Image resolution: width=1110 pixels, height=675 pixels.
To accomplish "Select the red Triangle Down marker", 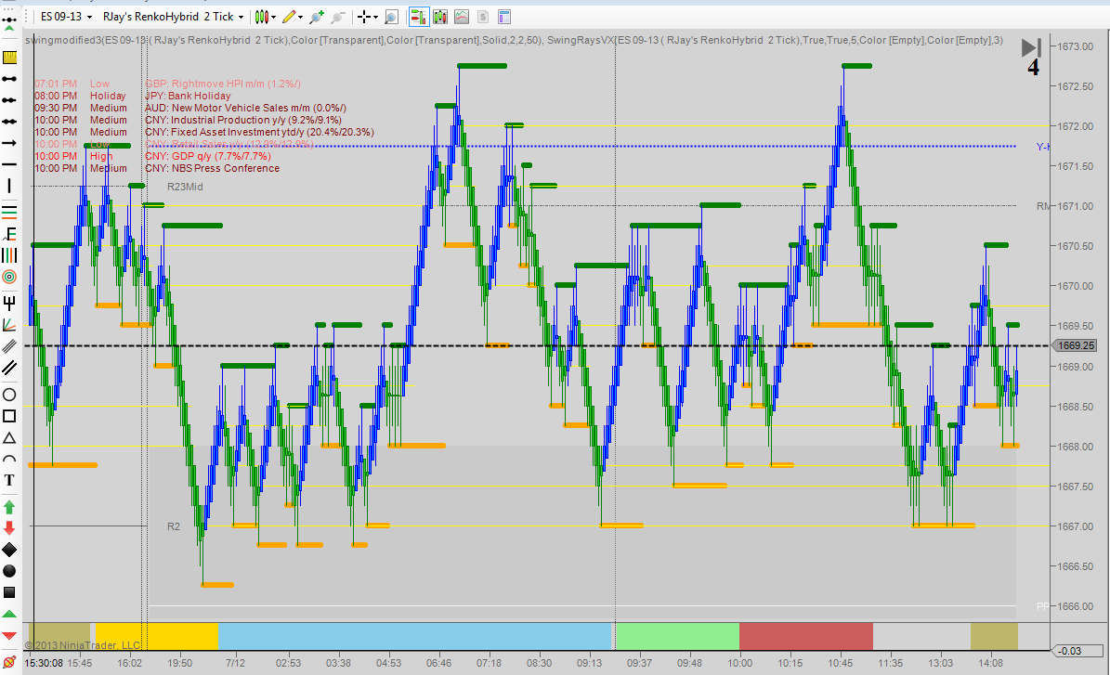I will [x=9, y=635].
